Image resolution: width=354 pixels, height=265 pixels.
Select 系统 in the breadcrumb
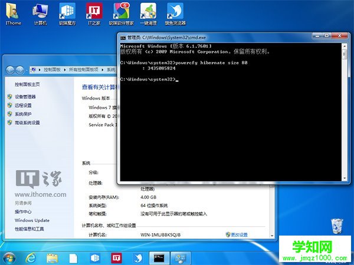click(x=111, y=69)
